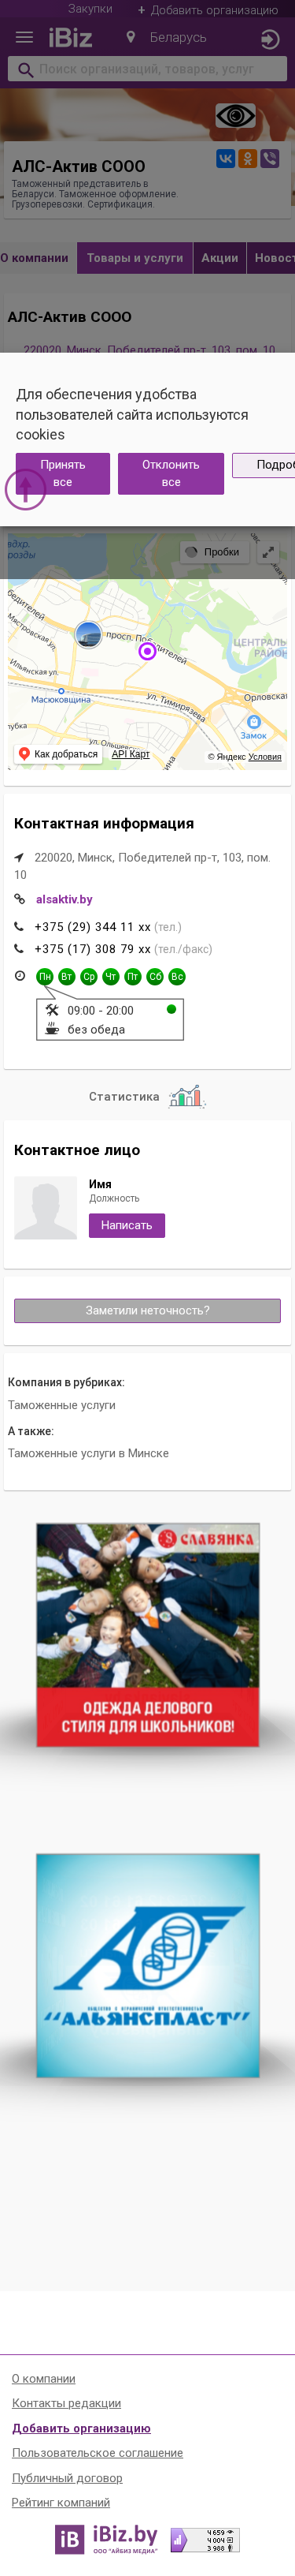Image resolution: width=295 pixels, height=2576 pixels.
Task: Click the Принять все cookies button
Action: coord(63,473)
